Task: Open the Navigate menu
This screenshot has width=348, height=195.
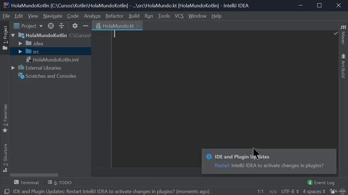Action: pyautogui.click(x=53, y=16)
